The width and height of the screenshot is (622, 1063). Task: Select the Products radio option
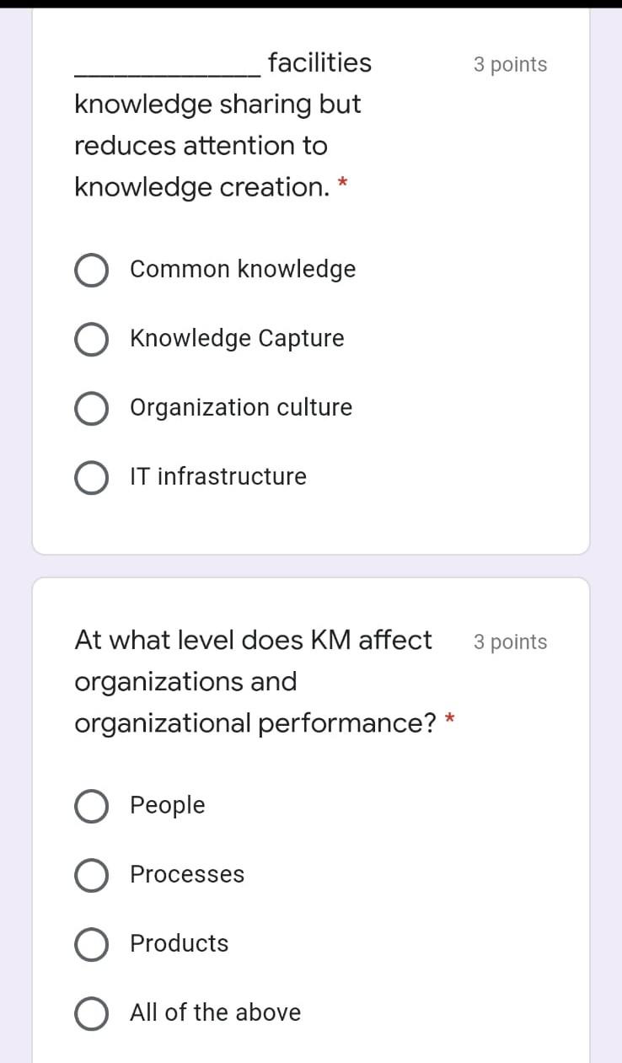point(91,944)
